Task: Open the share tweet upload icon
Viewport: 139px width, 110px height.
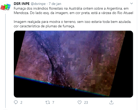Action: pos(111,102)
